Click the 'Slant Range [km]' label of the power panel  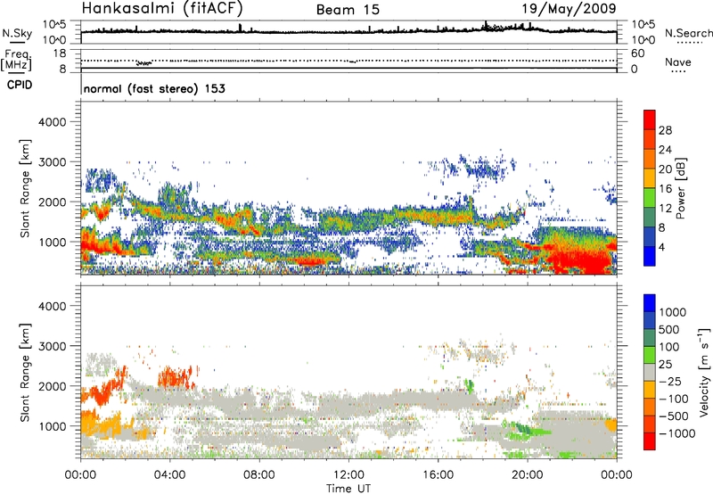click(25, 188)
